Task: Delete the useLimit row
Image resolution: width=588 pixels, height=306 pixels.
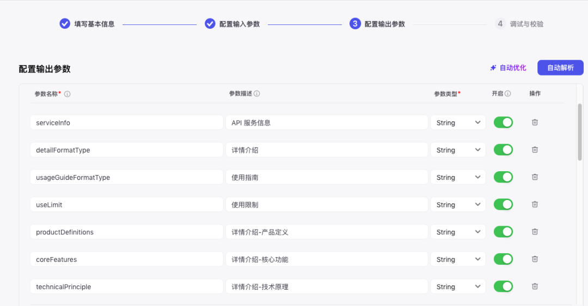Action: coord(535,204)
